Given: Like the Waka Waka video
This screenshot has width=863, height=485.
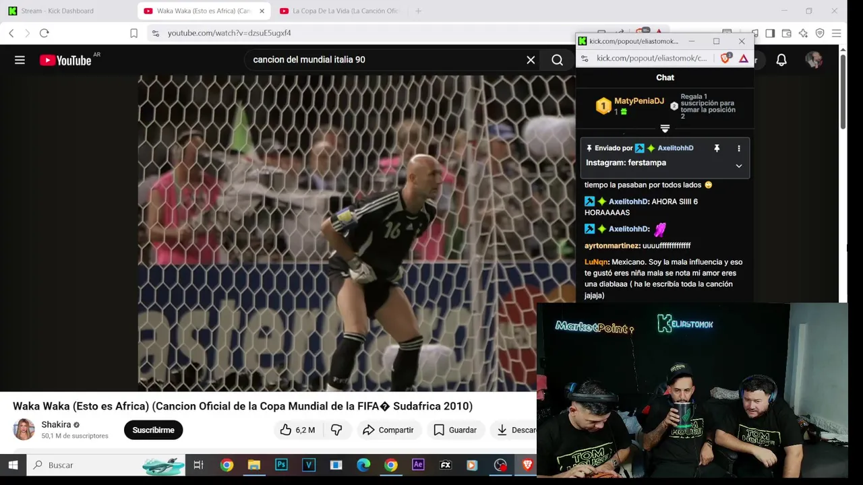Looking at the screenshot, I should click(297, 430).
